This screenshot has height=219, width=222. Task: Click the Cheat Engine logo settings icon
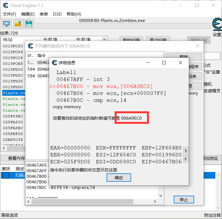click(217, 24)
